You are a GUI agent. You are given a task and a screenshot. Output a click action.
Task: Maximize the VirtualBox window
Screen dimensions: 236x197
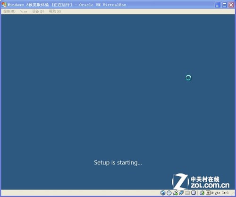click(x=224, y=5)
